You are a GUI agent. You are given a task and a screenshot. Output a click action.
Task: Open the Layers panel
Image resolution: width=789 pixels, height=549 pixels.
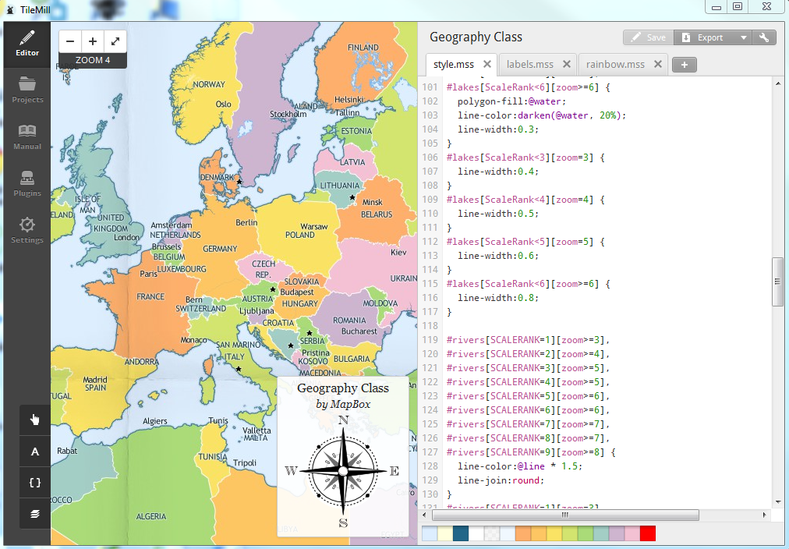(x=34, y=514)
